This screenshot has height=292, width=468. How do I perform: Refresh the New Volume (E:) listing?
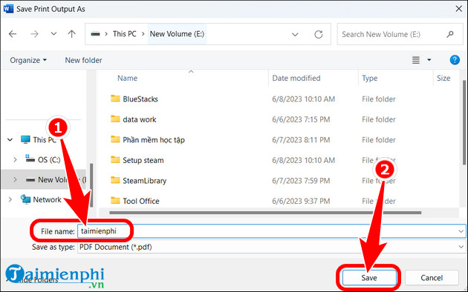pos(319,34)
